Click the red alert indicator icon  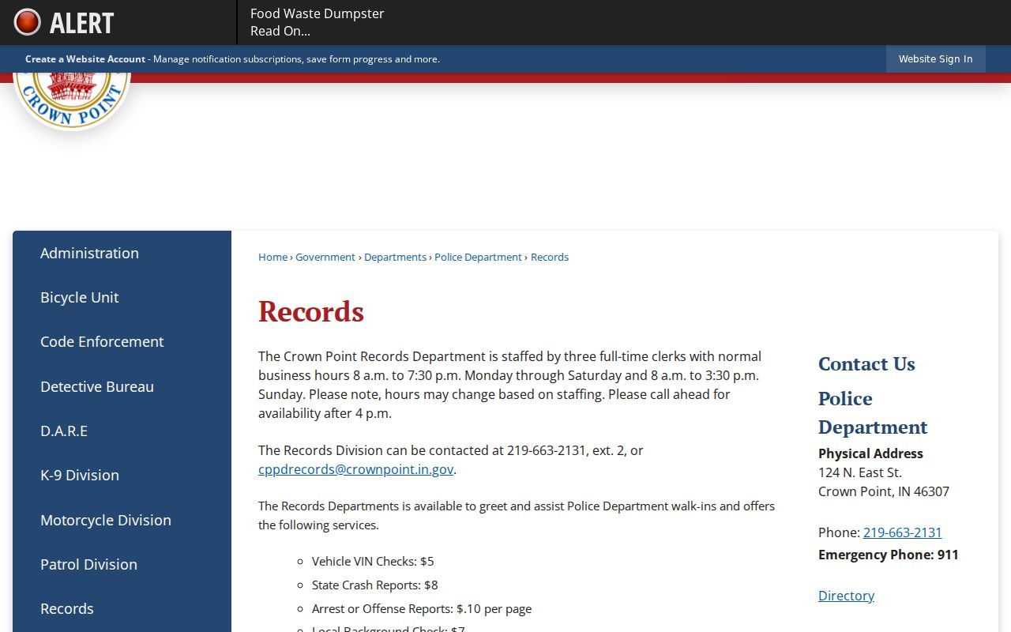(x=27, y=22)
